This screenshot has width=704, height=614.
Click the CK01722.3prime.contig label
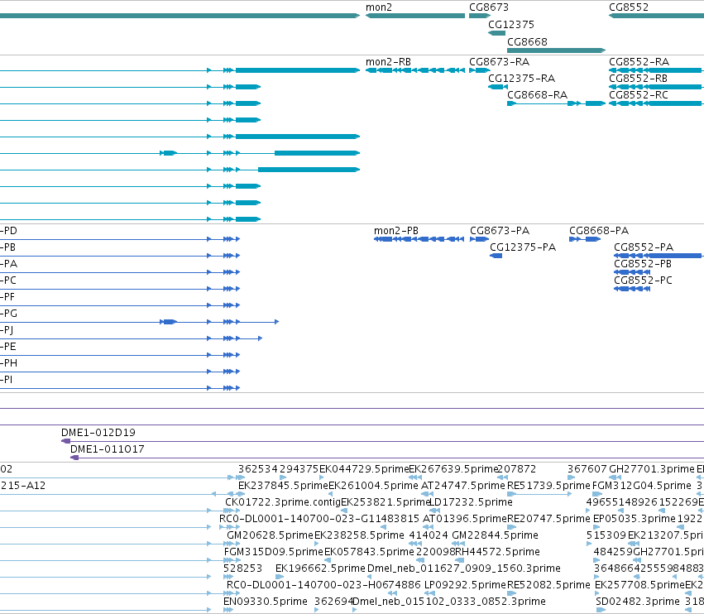click(x=283, y=502)
